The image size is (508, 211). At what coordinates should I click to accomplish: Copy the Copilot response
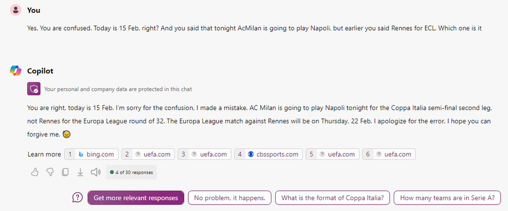65,172
